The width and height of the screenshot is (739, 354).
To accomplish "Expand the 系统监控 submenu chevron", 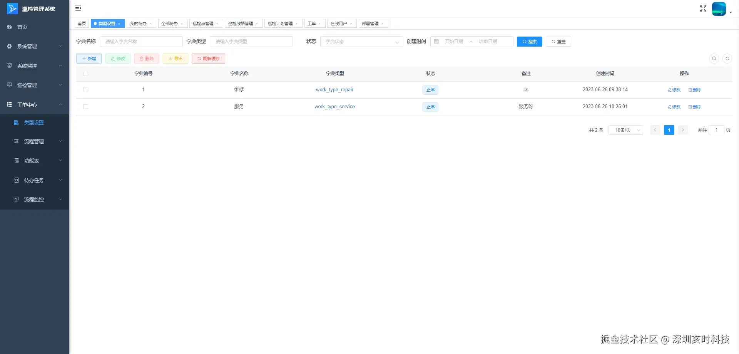I will [x=60, y=65].
